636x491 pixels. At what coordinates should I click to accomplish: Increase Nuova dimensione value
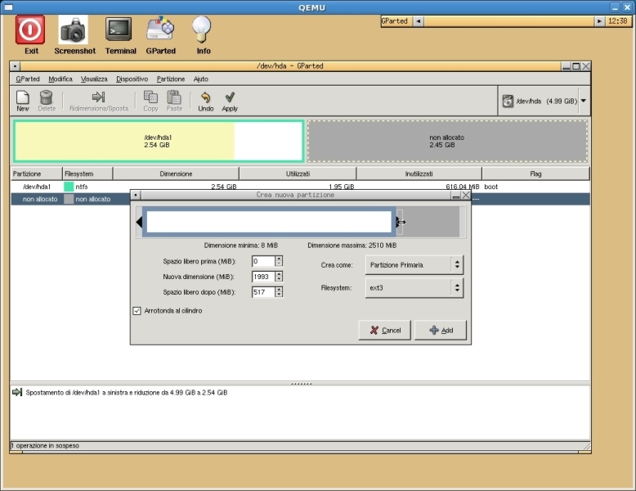(279, 273)
